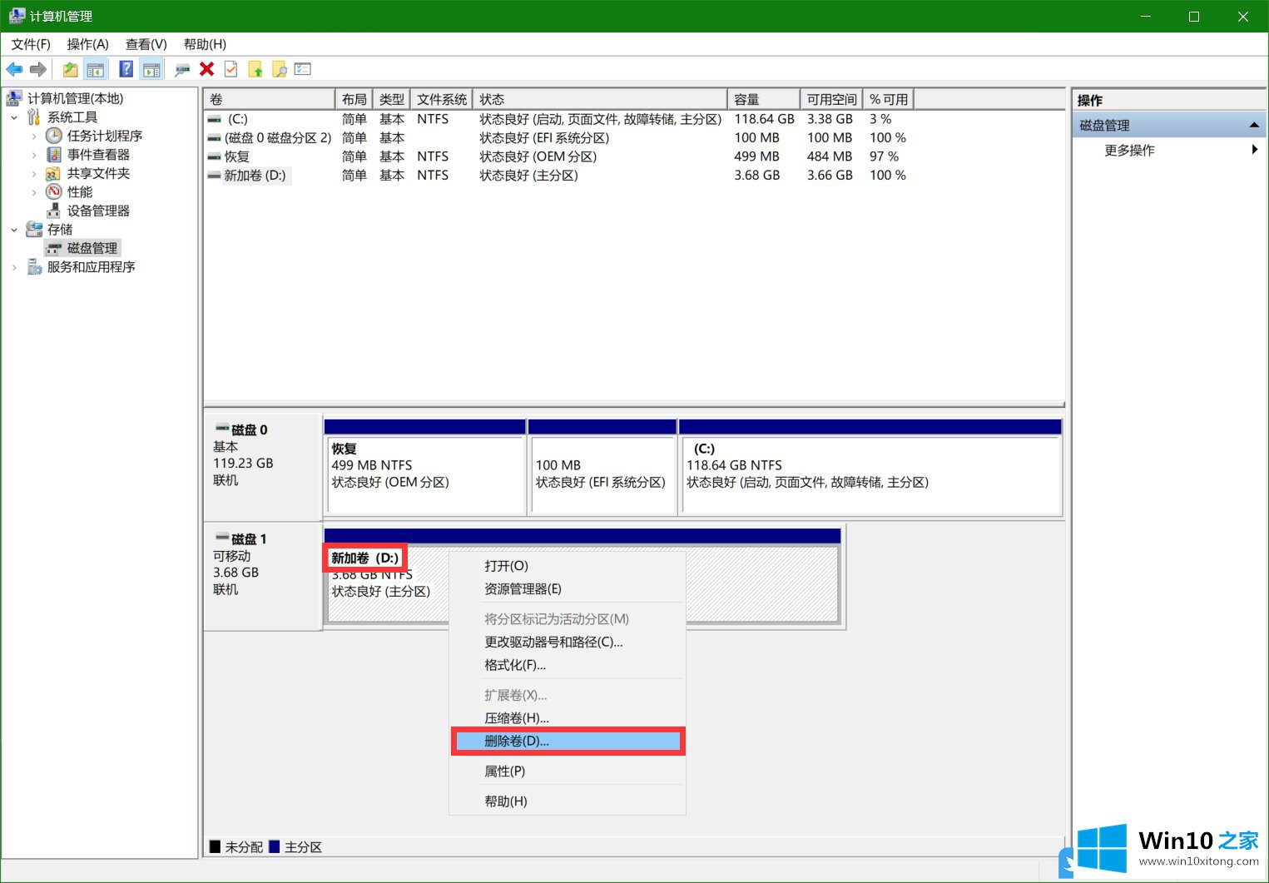This screenshot has width=1269, height=883.
Task: Select the (C:) 118.64 GB partition block
Action: 870,467
